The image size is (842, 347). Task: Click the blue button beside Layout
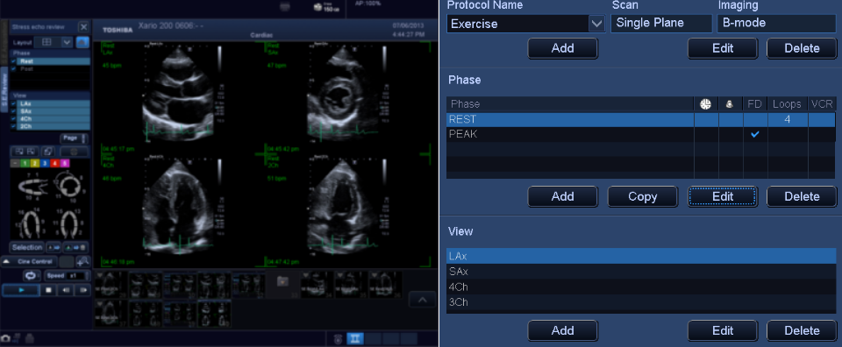click(x=82, y=42)
